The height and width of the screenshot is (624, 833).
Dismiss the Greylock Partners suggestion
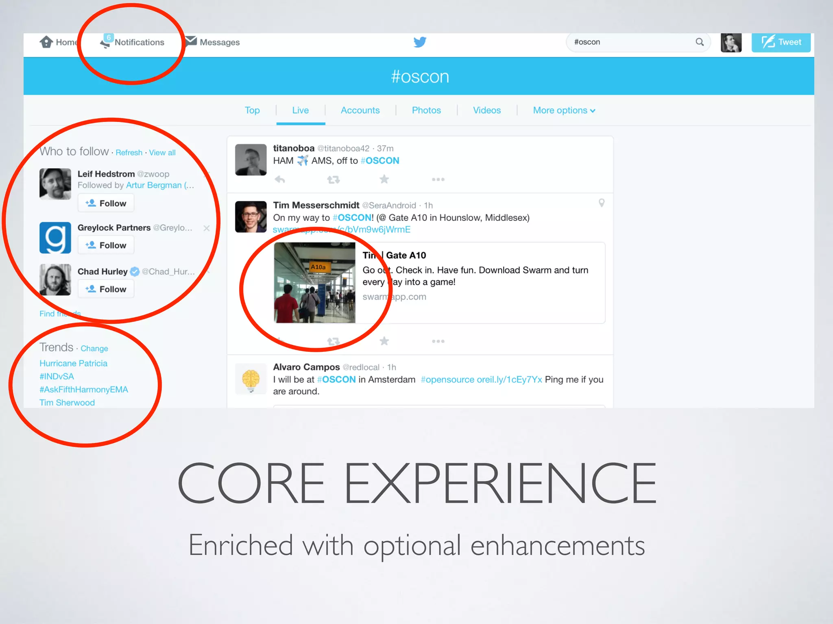(207, 228)
